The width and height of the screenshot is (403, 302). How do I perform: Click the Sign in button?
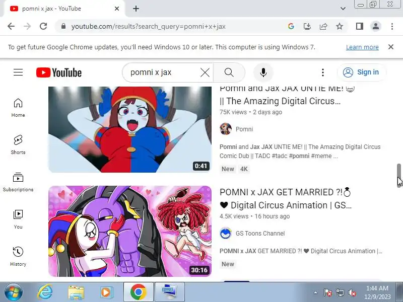click(362, 72)
